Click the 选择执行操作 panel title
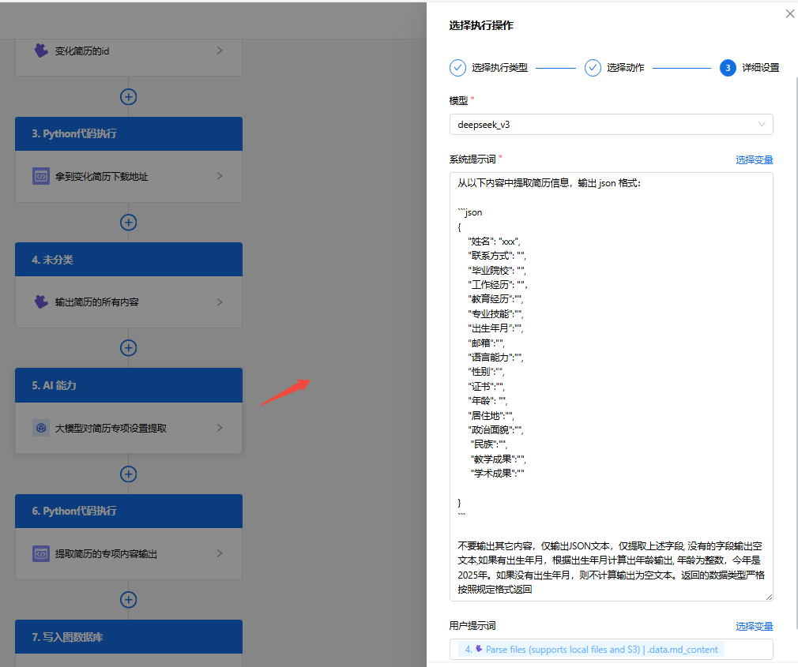 point(481,25)
